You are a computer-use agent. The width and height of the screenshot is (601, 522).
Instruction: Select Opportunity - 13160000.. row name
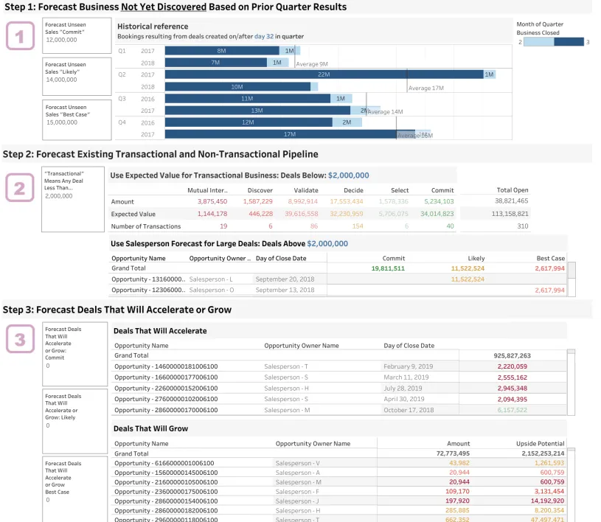pyautogui.click(x=148, y=279)
